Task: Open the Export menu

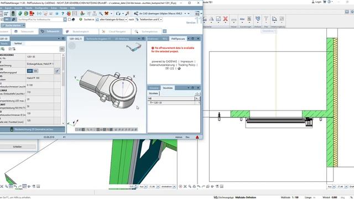Action: (x=8, y=8)
